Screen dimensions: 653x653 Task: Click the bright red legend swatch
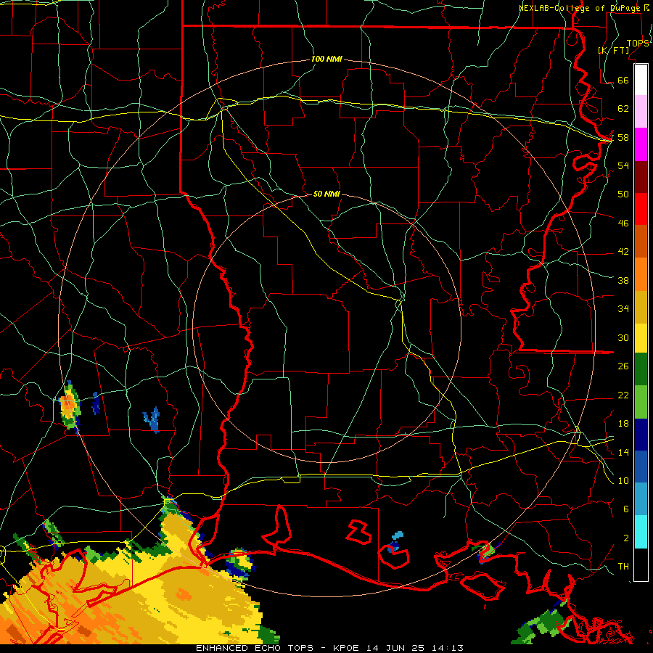point(641,209)
